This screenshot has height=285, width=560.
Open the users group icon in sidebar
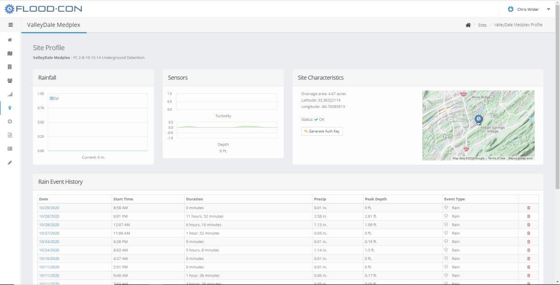click(10, 81)
